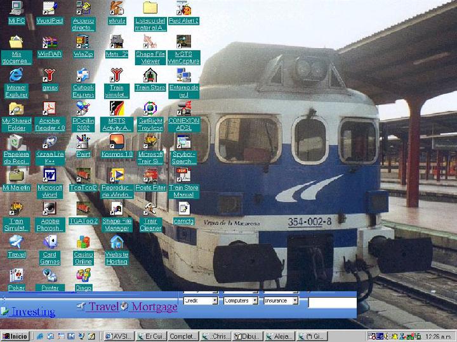Screen dimensions: 457x342
Task: Open the Mi PC desktop icon
Action: 16,8
